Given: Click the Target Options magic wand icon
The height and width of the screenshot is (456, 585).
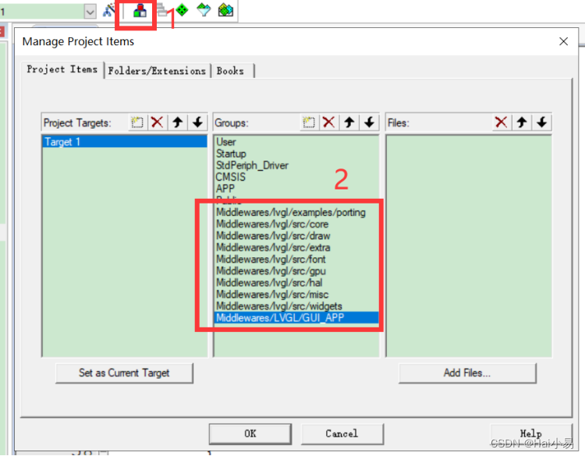Looking at the screenshot, I should (108, 10).
